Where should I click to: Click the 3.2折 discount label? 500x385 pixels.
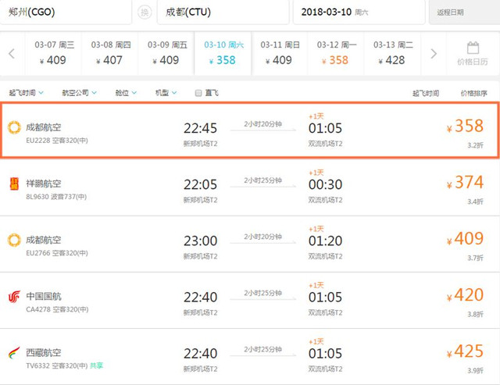[x=476, y=145]
